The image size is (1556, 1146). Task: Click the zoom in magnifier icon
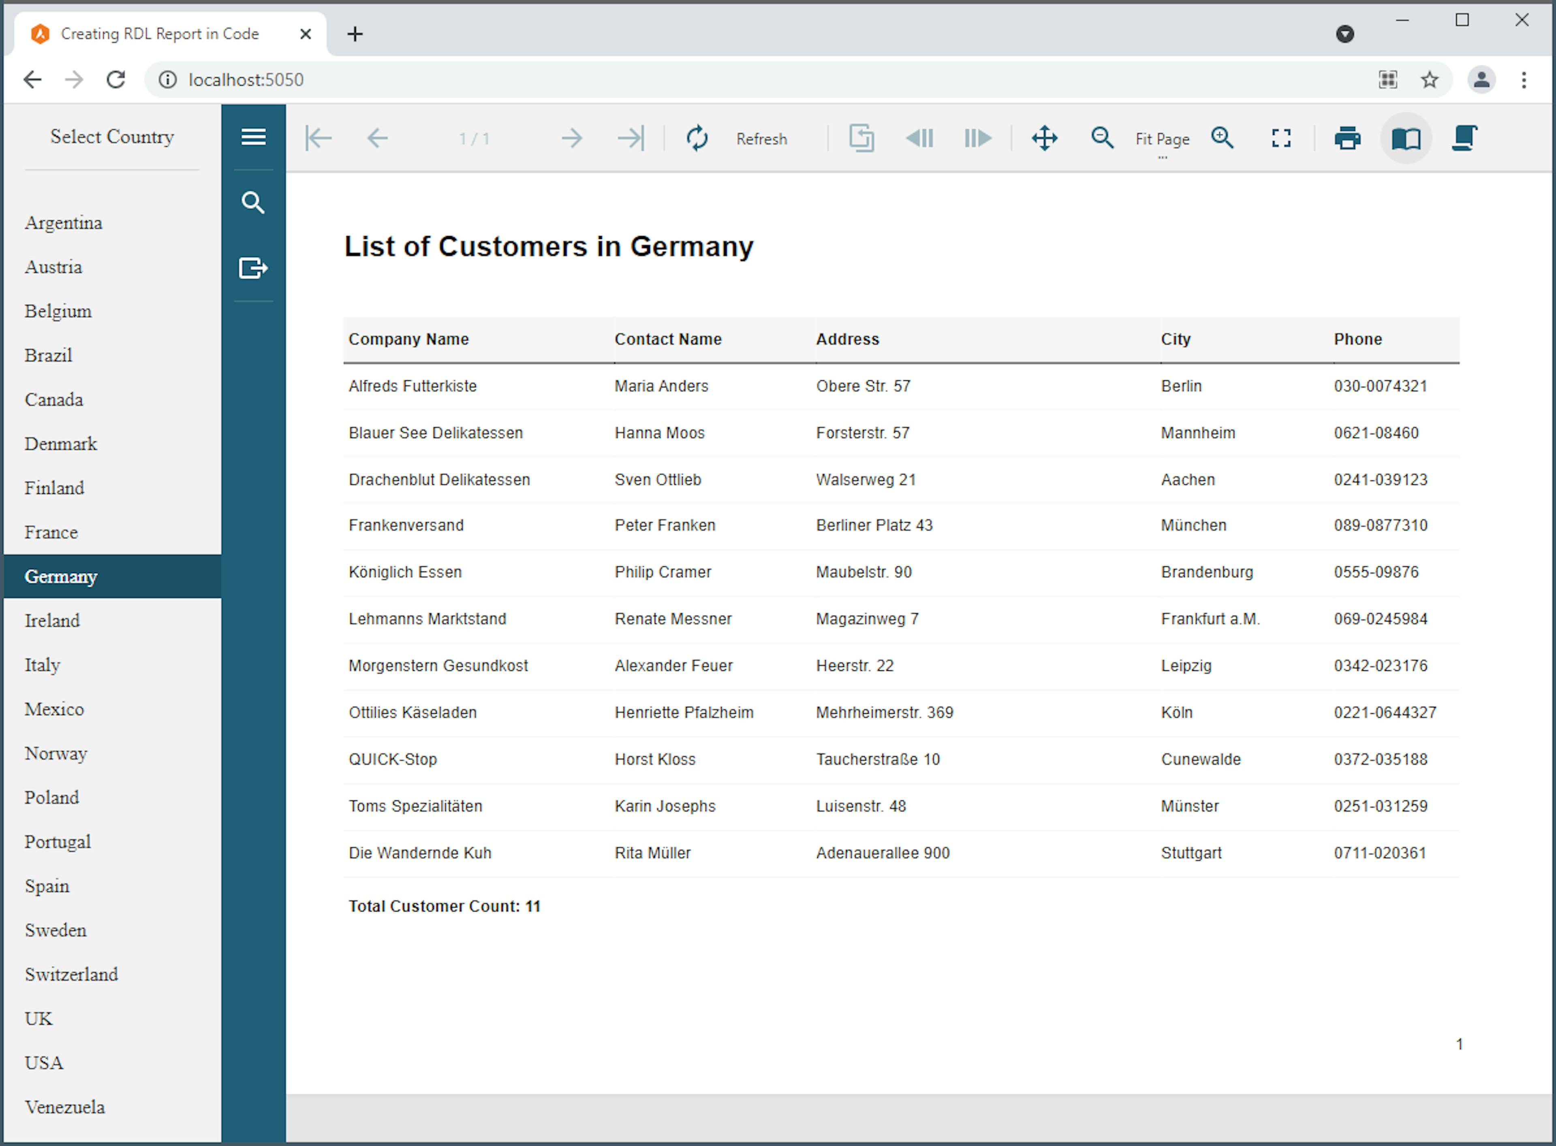coord(1223,138)
